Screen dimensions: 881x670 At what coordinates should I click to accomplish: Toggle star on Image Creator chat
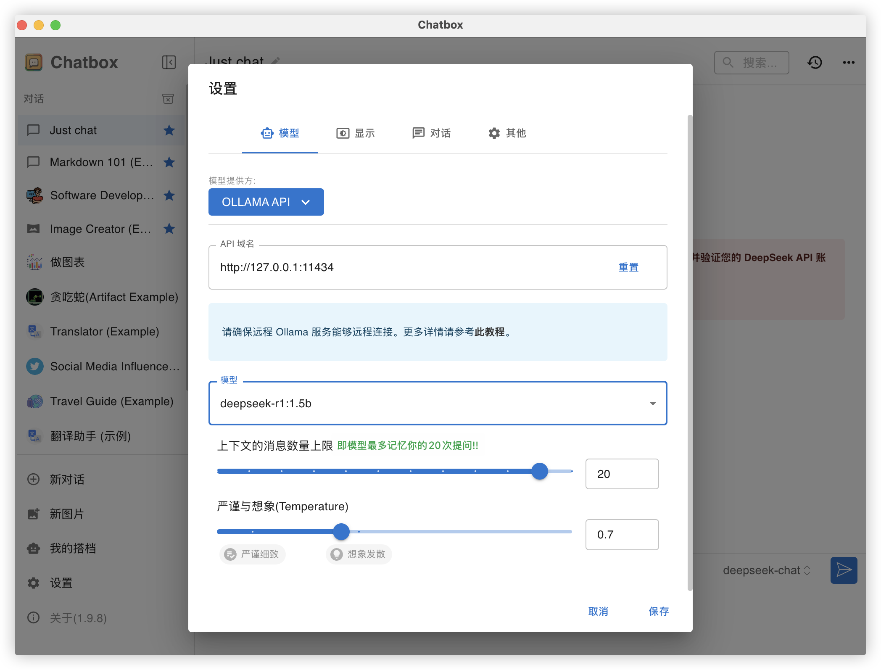[x=169, y=229]
